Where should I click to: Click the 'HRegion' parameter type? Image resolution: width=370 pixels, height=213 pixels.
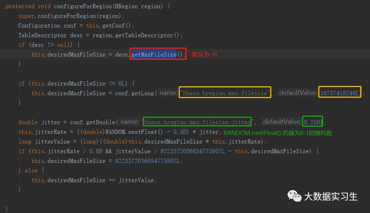point(126,6)
